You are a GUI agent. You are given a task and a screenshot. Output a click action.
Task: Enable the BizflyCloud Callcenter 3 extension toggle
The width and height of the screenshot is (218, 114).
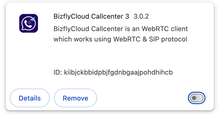point(196,98)
